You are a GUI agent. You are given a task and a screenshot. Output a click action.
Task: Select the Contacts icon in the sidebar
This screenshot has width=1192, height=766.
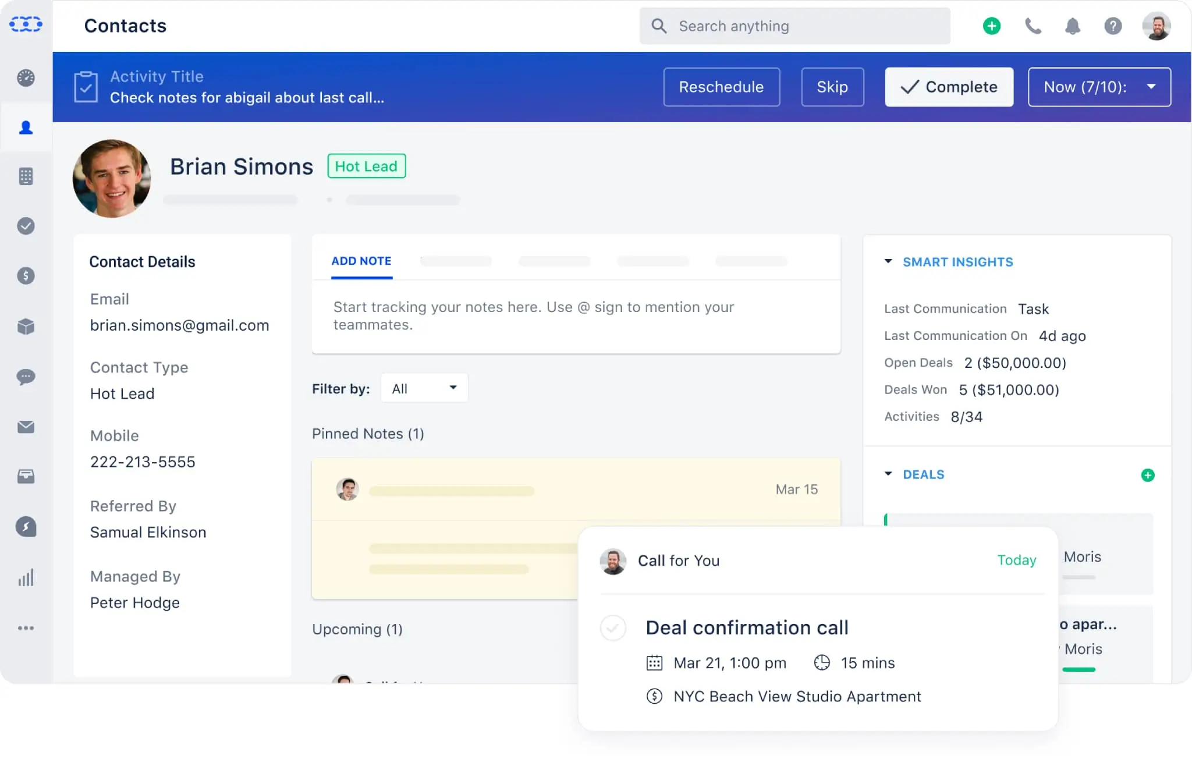pyautogui.click(x=26, y=127)
